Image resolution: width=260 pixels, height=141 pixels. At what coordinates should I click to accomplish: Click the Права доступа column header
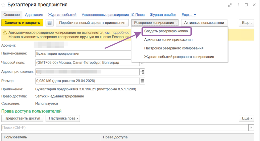(x=177, y=137)
